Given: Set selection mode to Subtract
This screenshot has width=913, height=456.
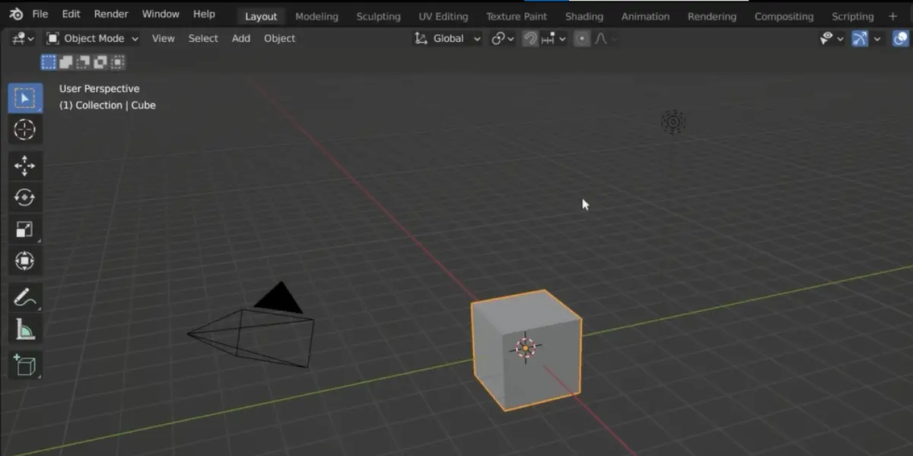Looking at the screenshot, I should click(83, 62).
